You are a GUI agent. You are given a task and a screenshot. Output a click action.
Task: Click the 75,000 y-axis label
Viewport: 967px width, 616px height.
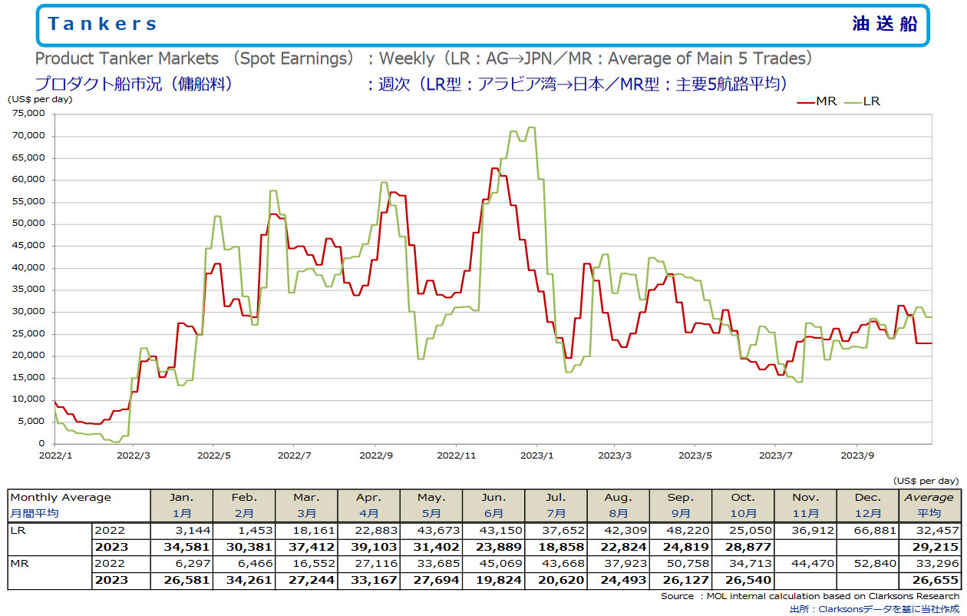click(x=31, y=114)
